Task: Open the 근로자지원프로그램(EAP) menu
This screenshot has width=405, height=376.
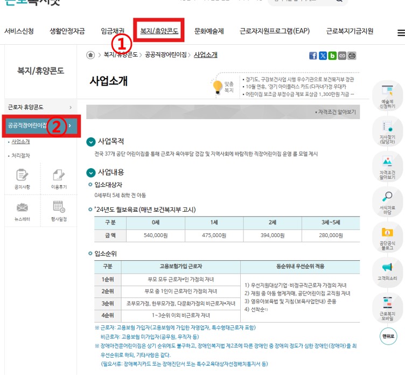Action: [275, 31]
